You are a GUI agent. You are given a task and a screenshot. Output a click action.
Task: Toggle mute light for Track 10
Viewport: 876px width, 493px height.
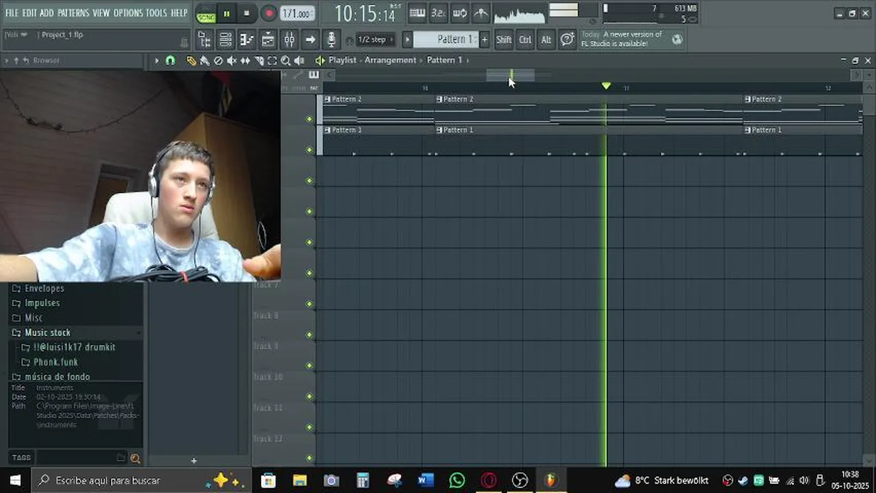309,396
